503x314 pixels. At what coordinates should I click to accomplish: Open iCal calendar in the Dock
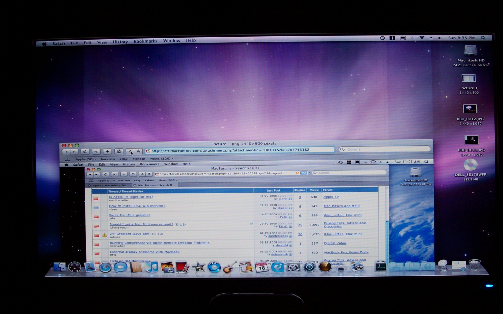pos(261,268)
